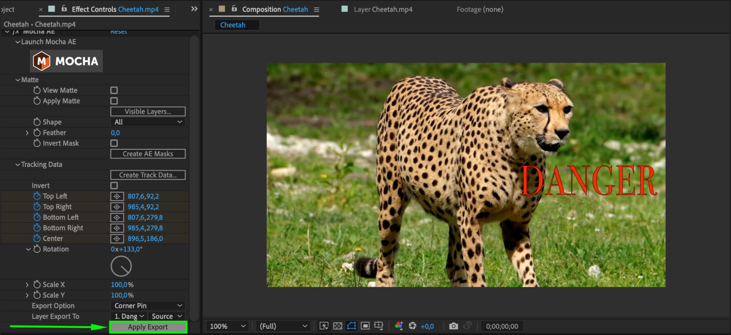Toggle the transparency grid icon
Viewport: 731px width, 335px height.
tap(338, 326)
